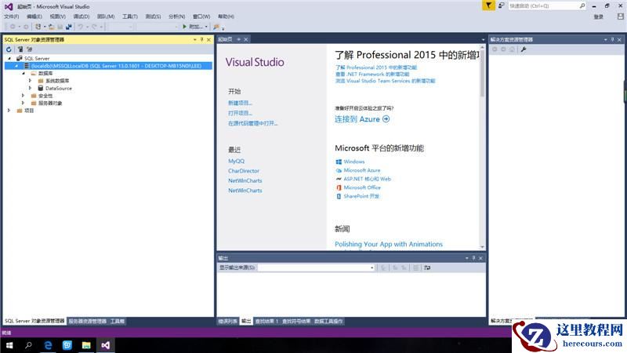This screenshot has width=627, height=353.
Task: Click the open file toolbar icon
Action: (x=52, y=27)
